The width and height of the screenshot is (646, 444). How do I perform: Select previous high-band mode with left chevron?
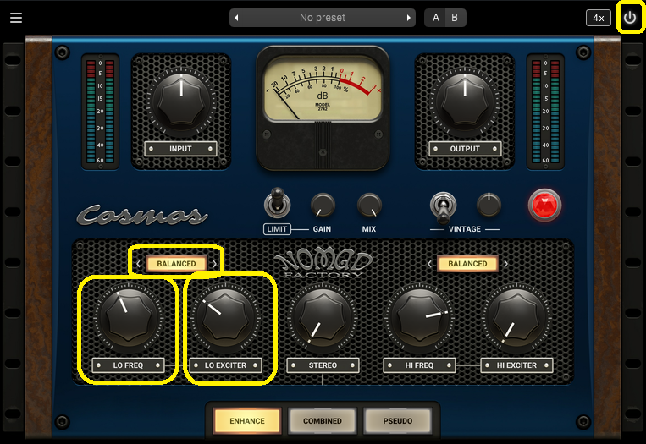[x=430, y=264]
